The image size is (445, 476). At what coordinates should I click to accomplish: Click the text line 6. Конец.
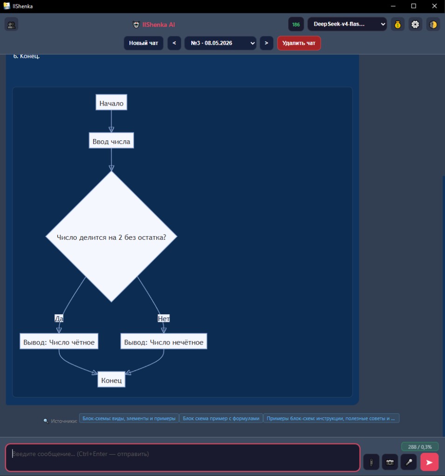(27, 56)
